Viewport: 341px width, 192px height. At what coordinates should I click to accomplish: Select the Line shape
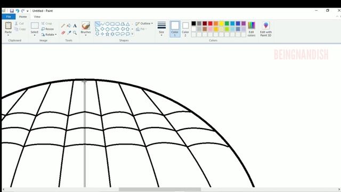point(98,23)
